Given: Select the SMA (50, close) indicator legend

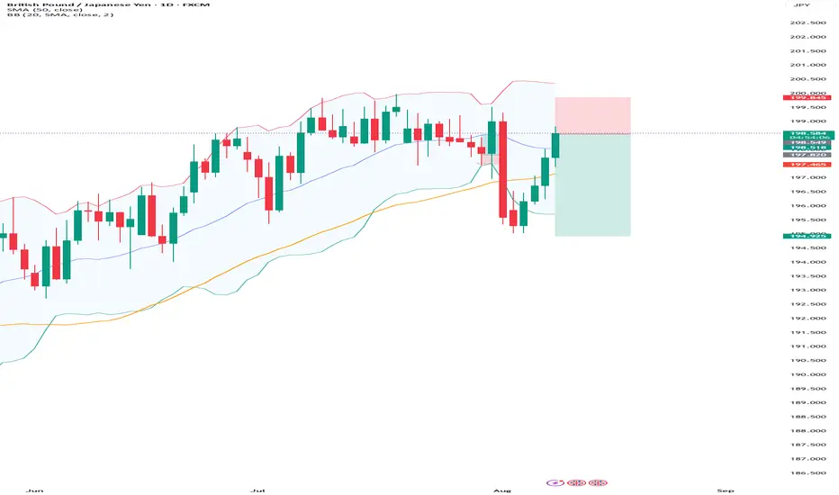Looking at the screenshot, I should [x=45, y=10].
